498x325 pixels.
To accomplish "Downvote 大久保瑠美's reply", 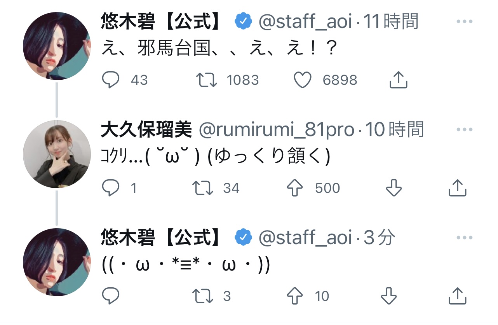I will (394, 188).
